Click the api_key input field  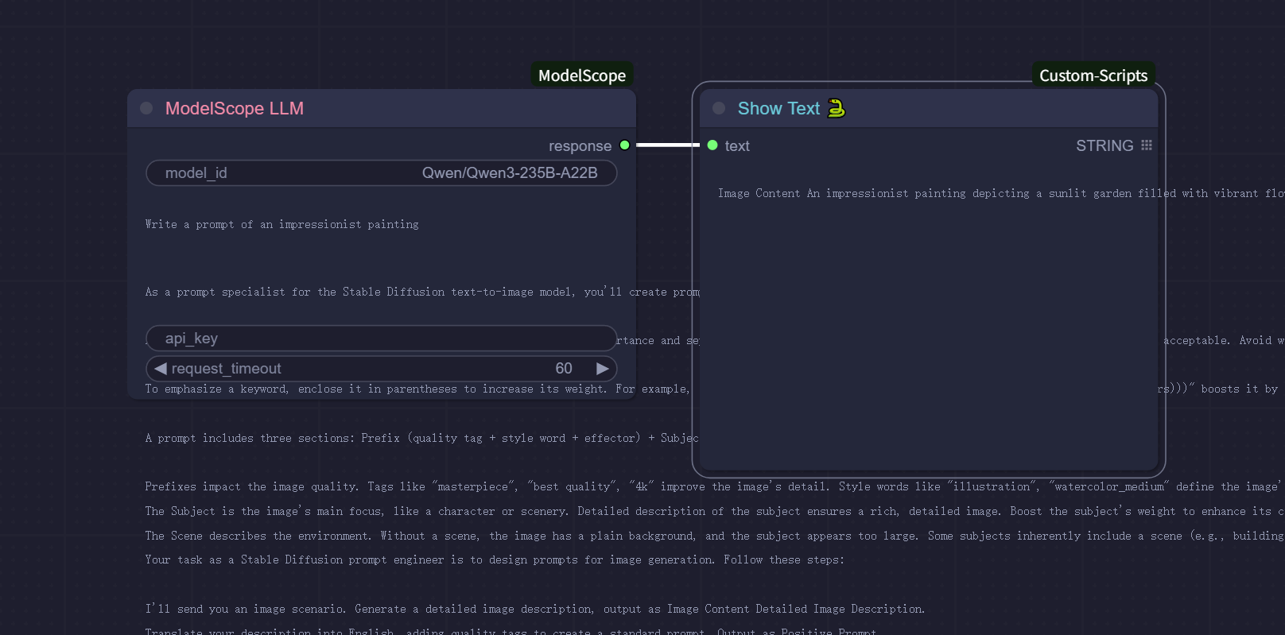tap(382, 339)
